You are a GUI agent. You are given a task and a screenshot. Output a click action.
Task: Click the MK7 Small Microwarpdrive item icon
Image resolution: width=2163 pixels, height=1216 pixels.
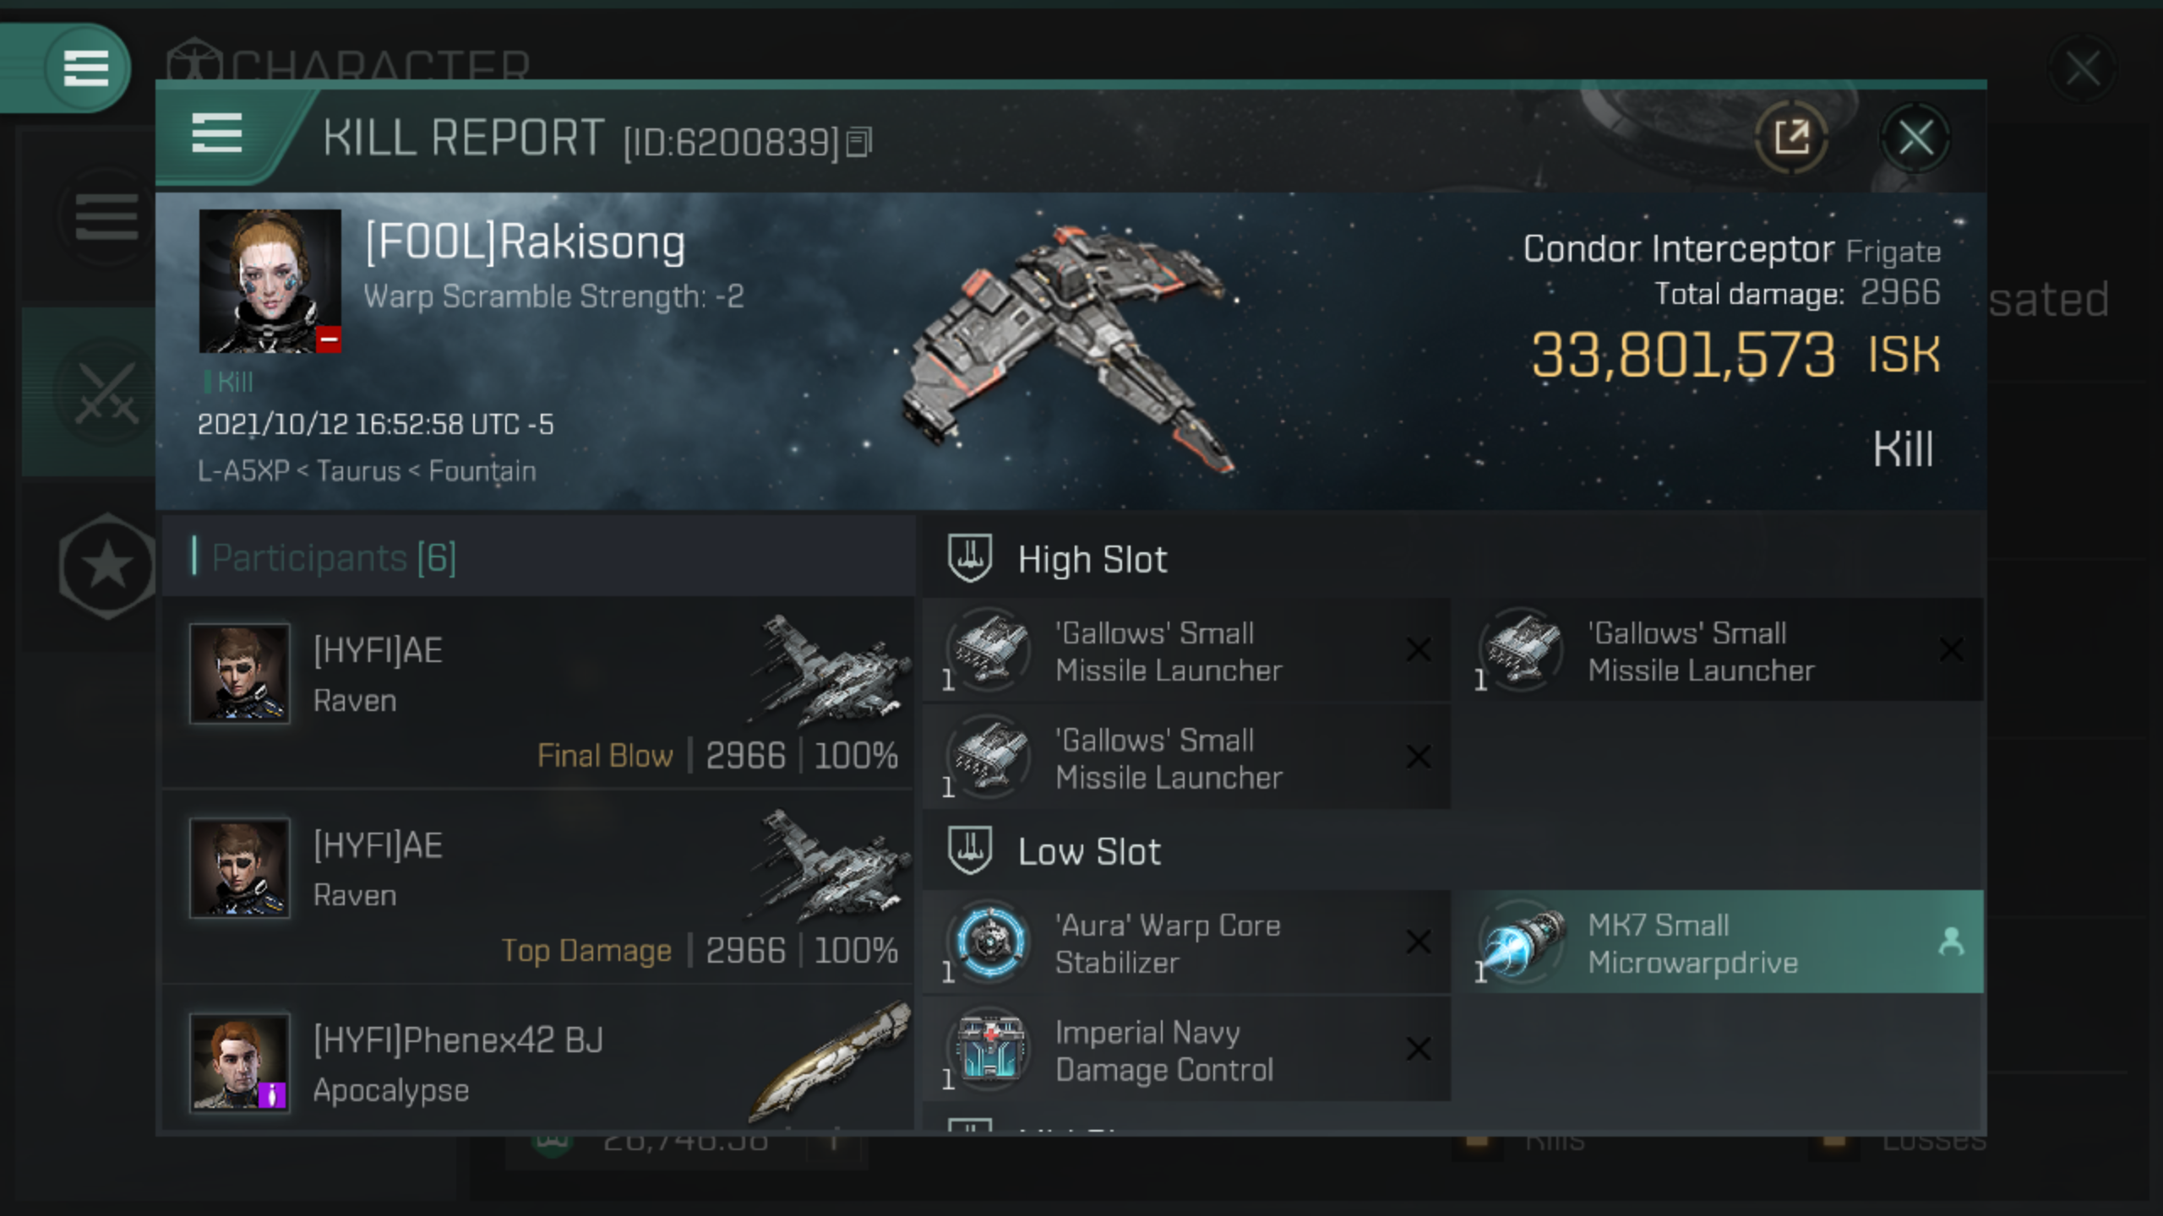[x=1521, y=942]
